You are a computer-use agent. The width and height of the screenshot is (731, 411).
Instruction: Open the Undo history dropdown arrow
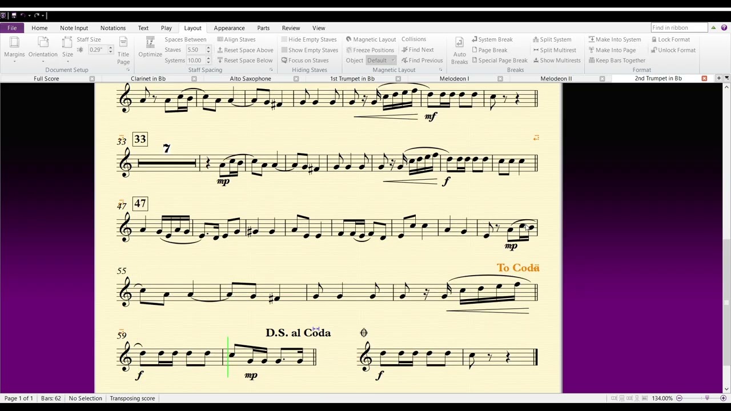[x=29, y=15]
